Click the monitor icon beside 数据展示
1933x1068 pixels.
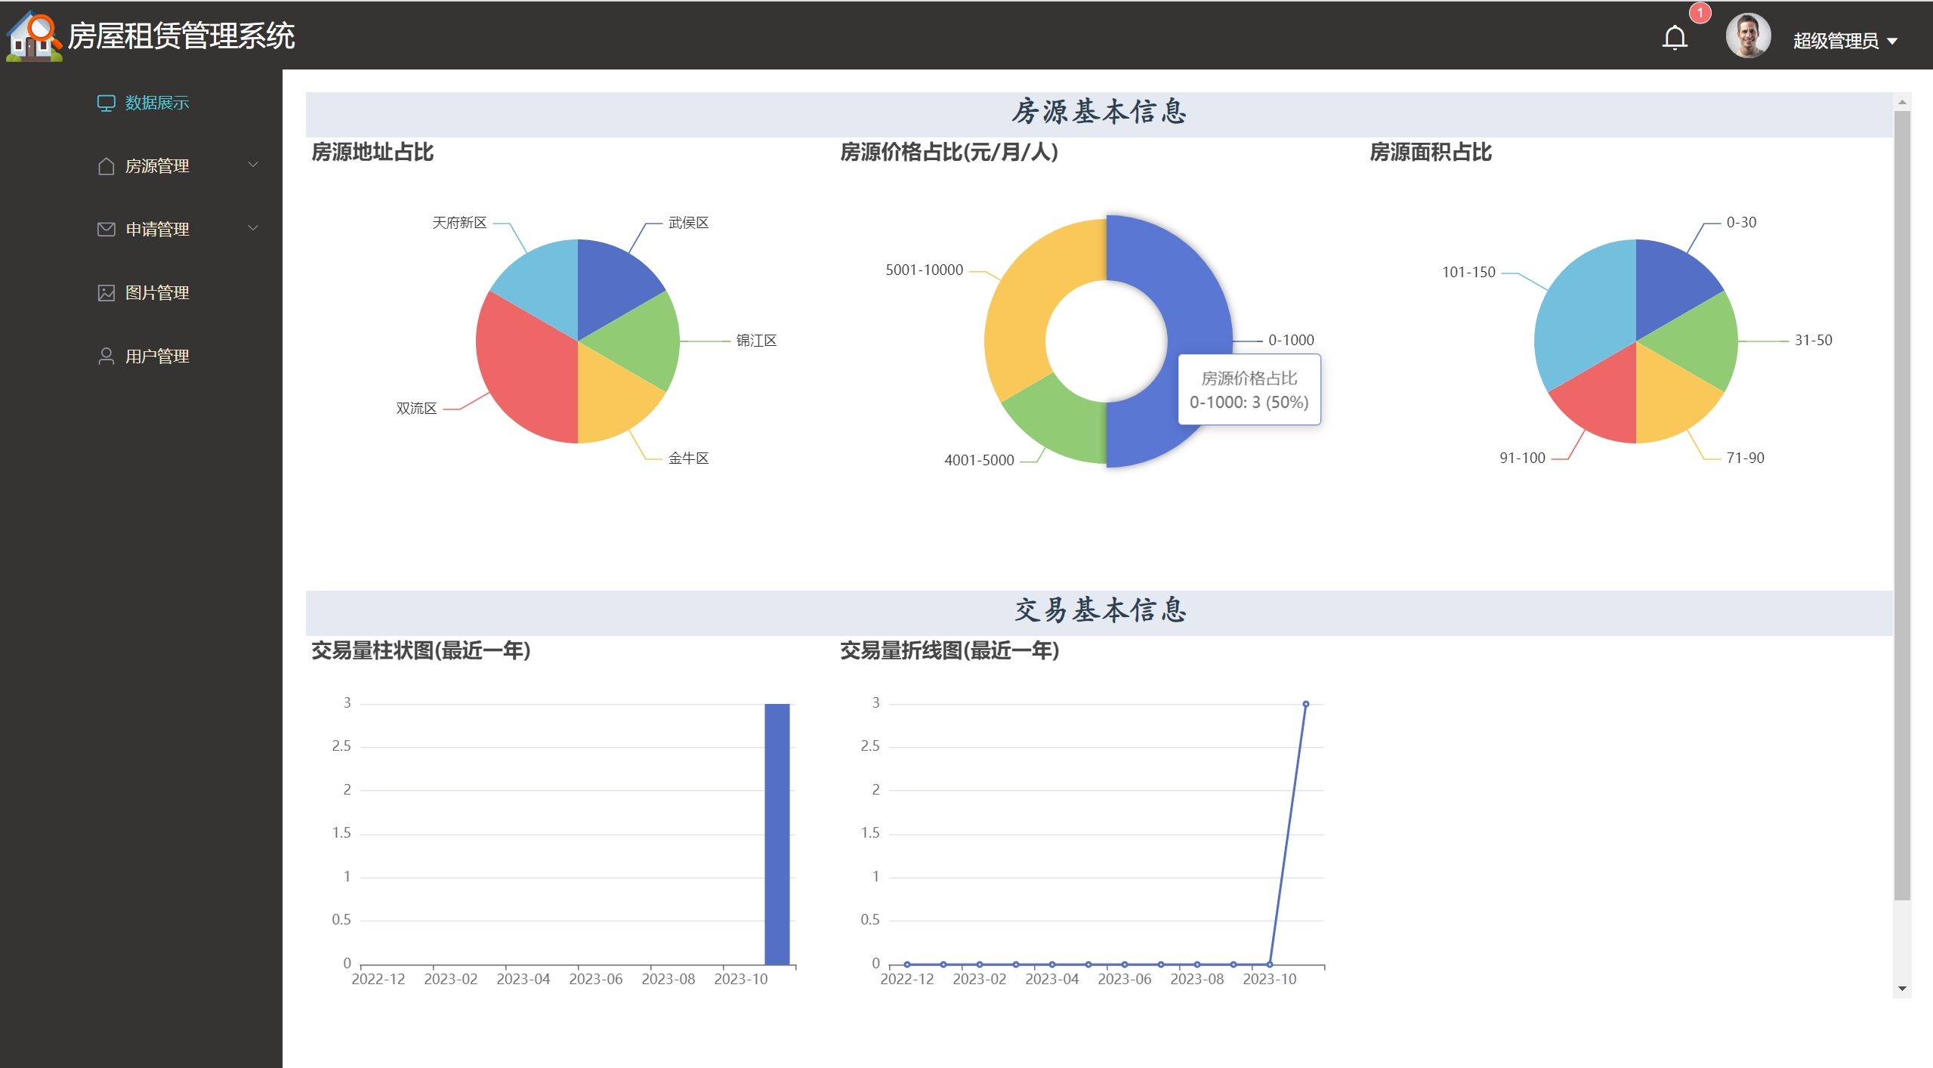(106, 103)
